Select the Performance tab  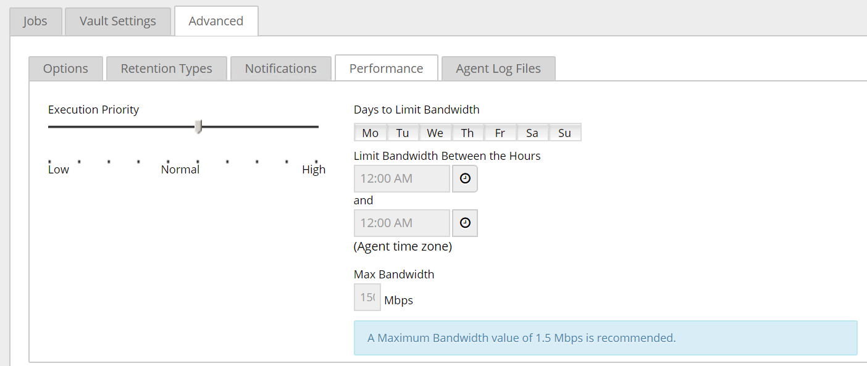[x=386, y=68]
